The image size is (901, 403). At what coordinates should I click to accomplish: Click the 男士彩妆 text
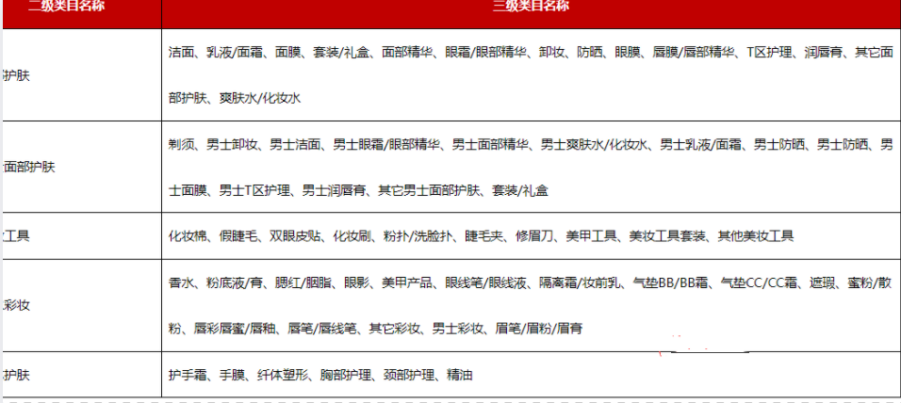click(x=458, y=329)
